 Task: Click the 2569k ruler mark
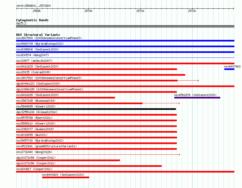[x=37, y=11]
